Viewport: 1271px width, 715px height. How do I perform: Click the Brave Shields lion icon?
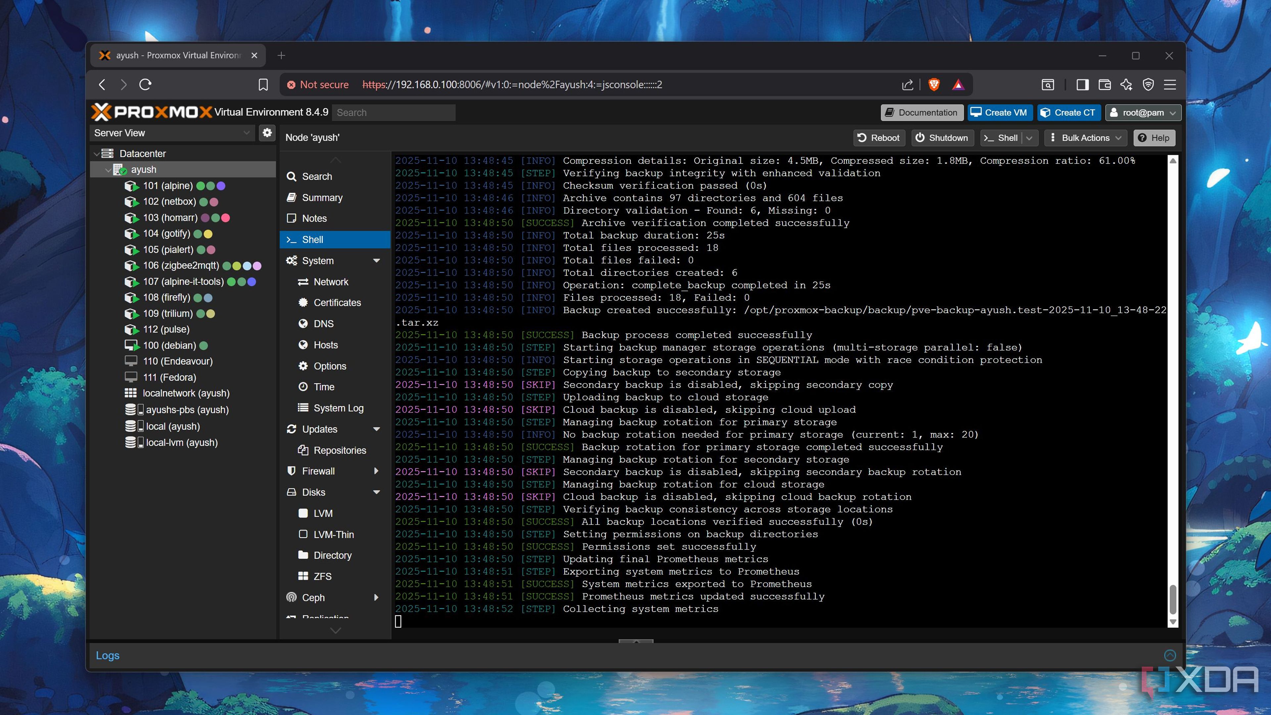pyautogui.click(x=933, y=84)
